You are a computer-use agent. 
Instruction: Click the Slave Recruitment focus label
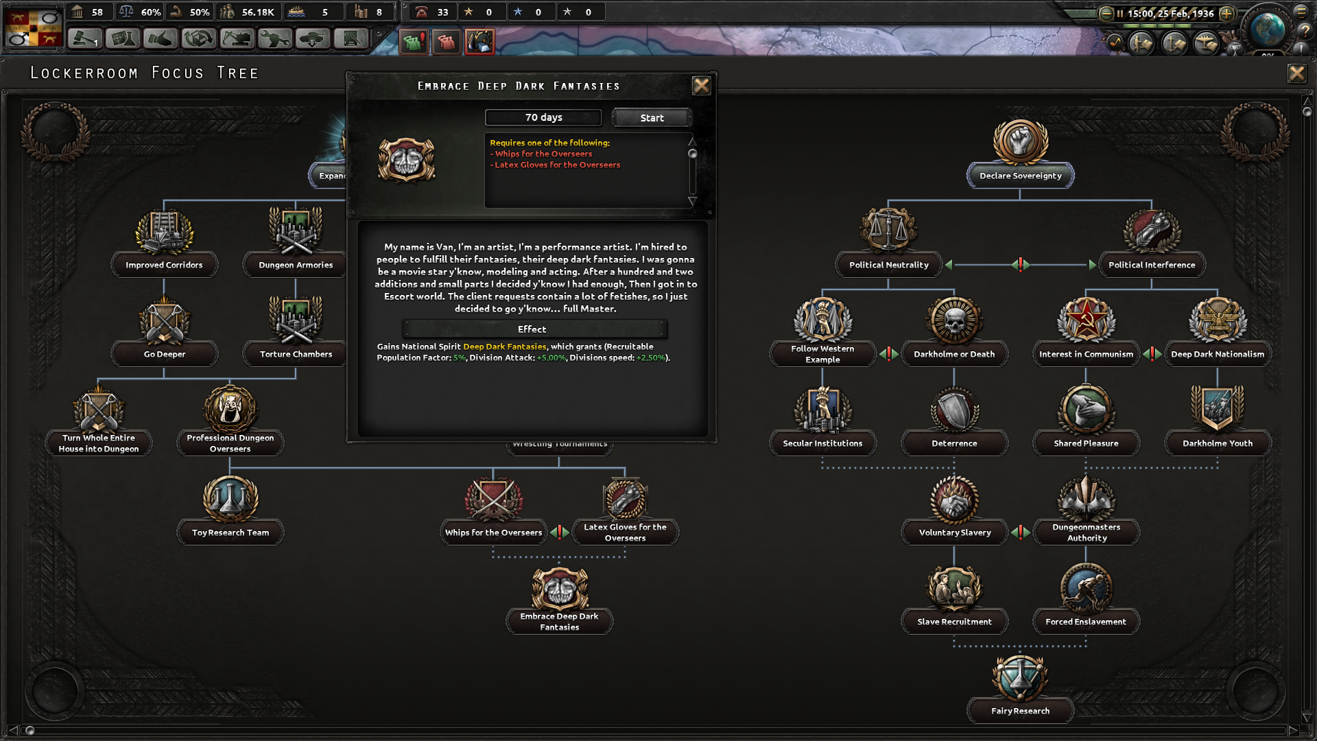(x=954, y=622)
